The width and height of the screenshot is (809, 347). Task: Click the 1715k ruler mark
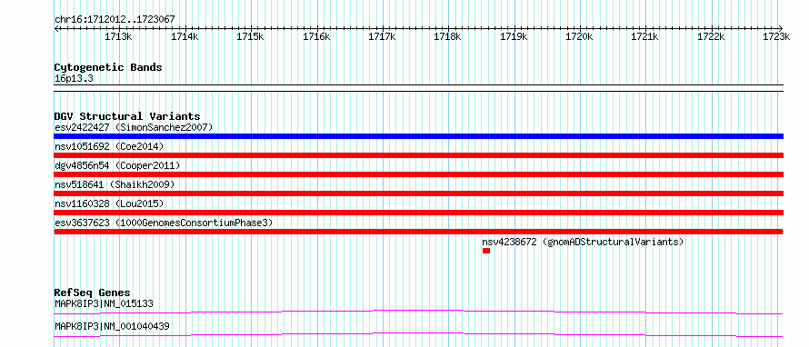(250, 36)
